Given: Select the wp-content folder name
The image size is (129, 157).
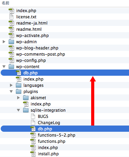Looking at the screenshot, I should click(28, 67).
